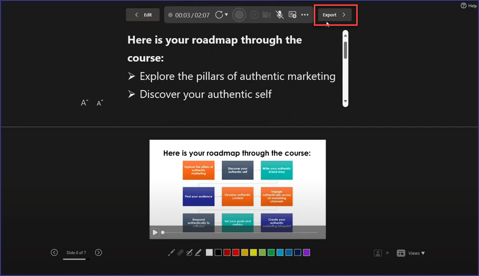Select the laser pointer tool
479x276 pixels.
tap(172, 253)
